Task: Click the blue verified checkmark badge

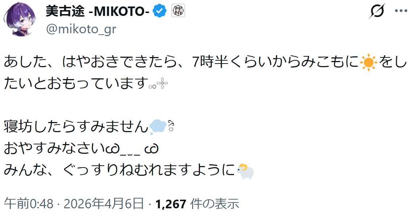Action: pos(159,12)
